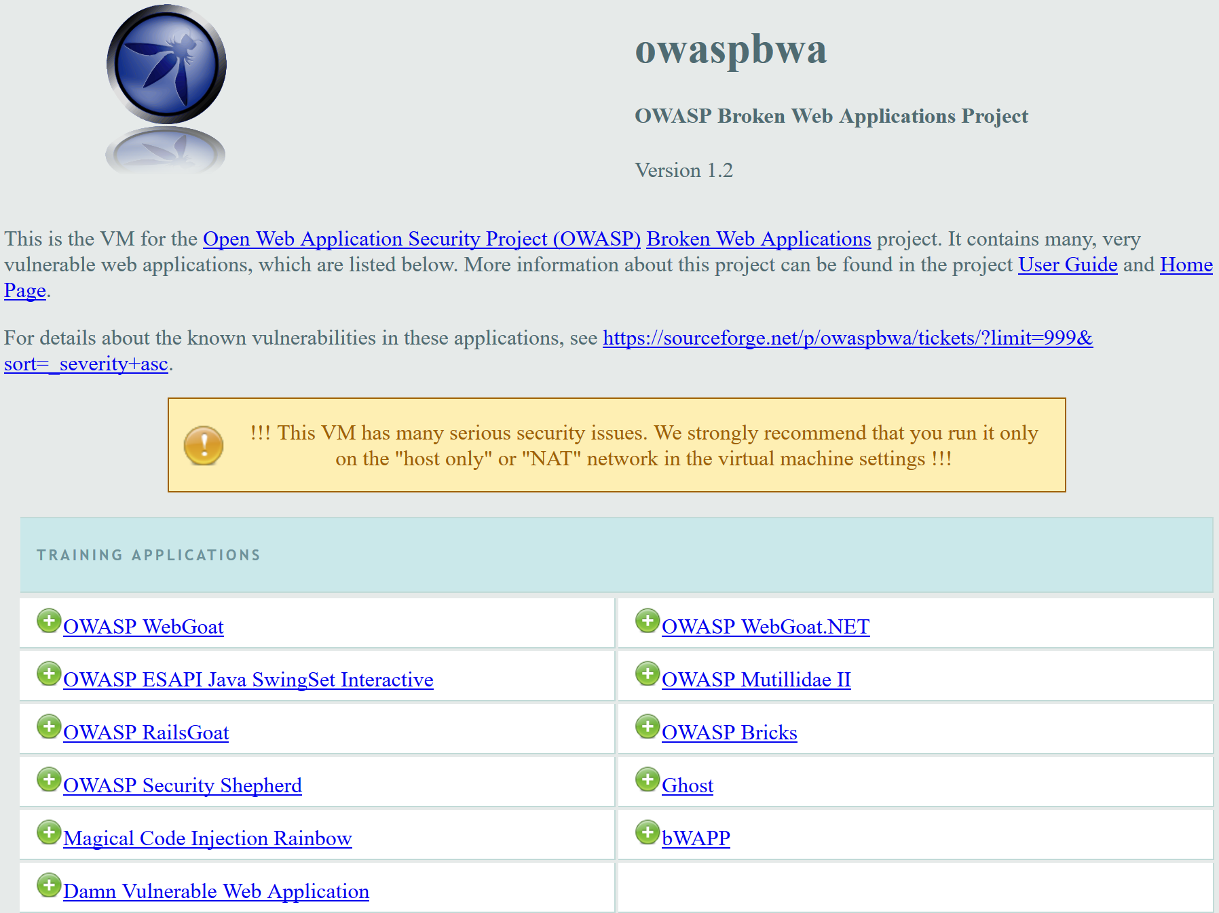Expand the OWASP Mutillidae II plus icon

(648, 674)
